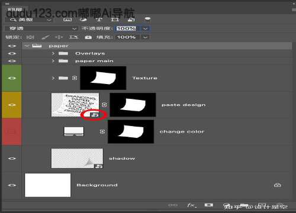Expand the paper main group

point(53,61)
